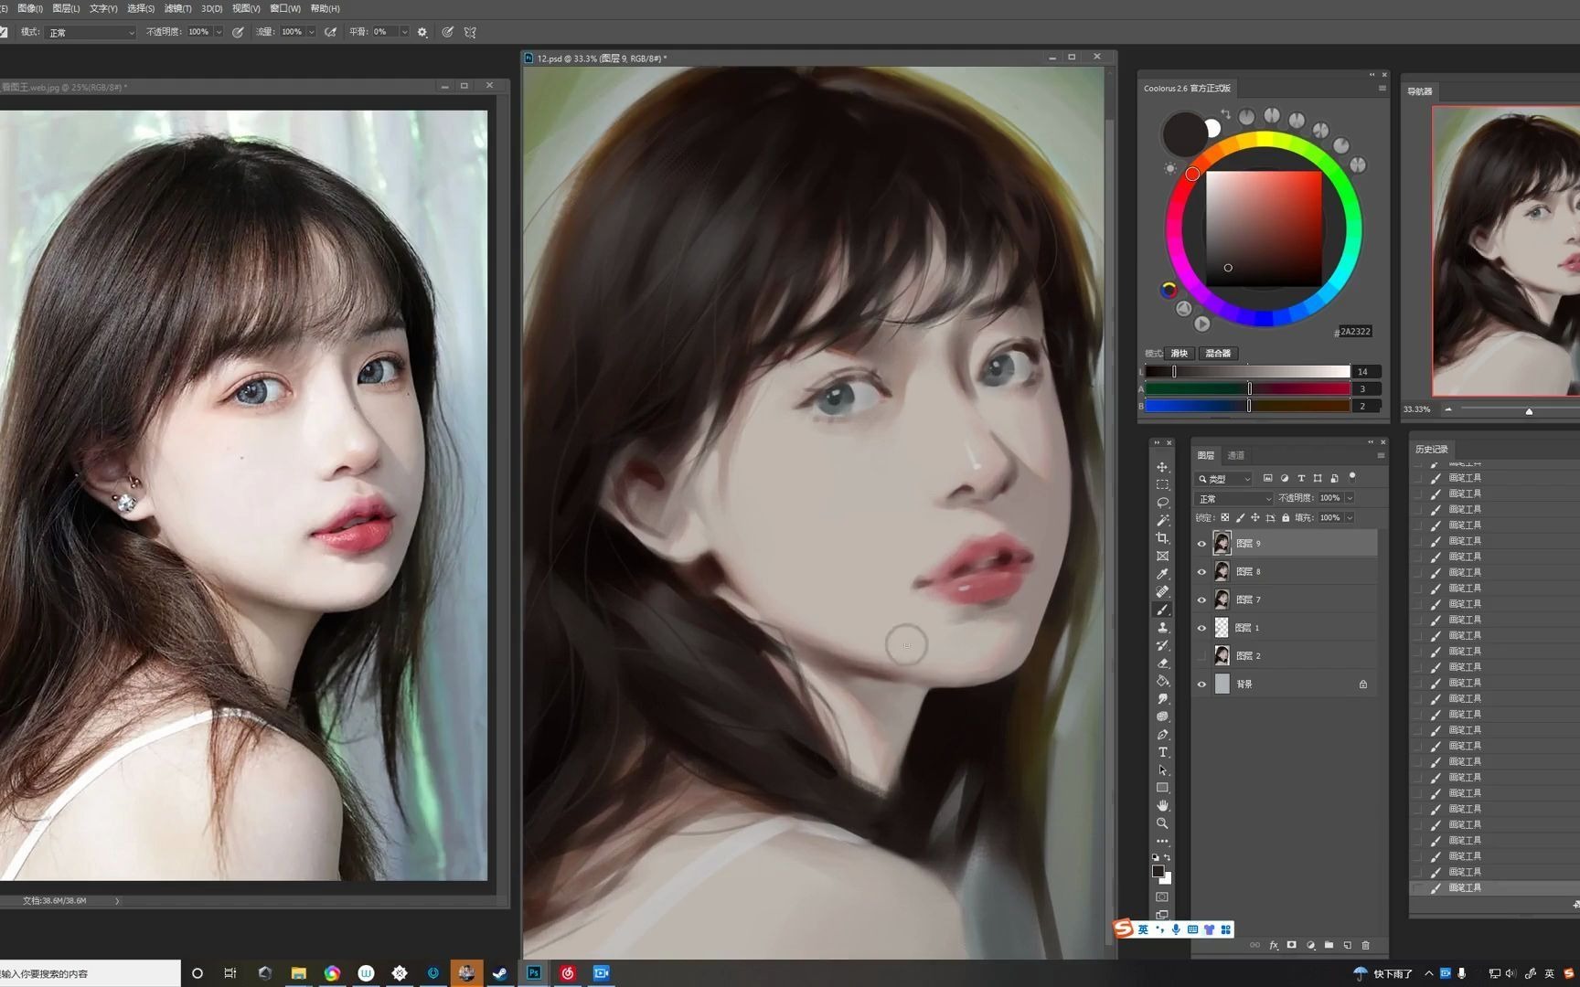The height and width of the screenshot is (987, 1580).
Task: Toggle visibility of 图层 9
Action: pos(1201,544)
